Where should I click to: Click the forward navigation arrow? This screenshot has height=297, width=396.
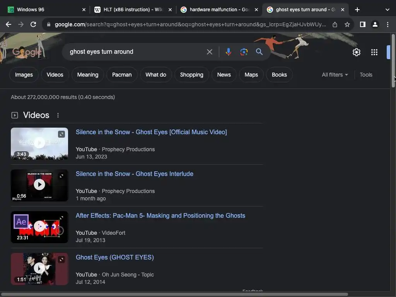21,24
